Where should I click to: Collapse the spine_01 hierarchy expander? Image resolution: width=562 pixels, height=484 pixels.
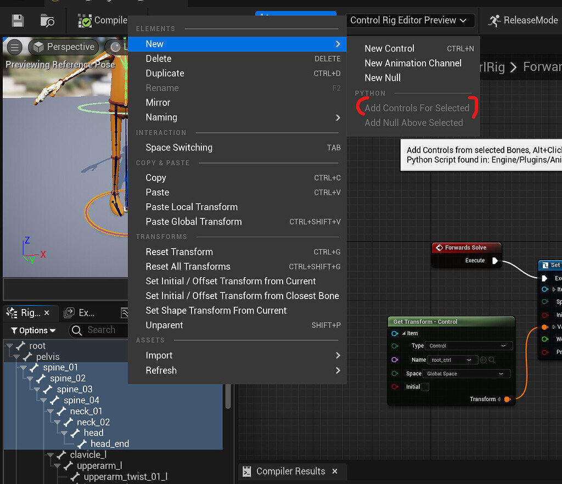(x=22, y=367)
